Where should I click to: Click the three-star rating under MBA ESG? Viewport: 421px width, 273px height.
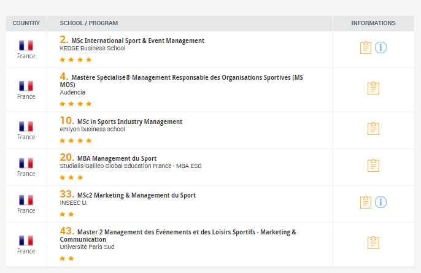click(71, 177)
